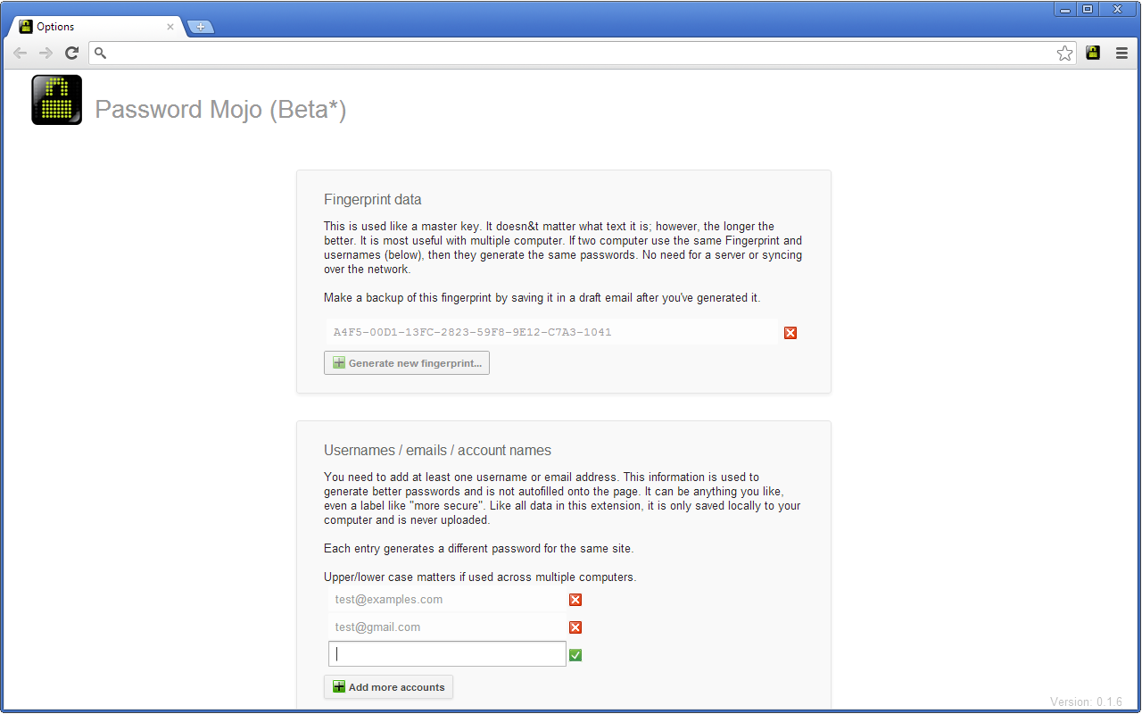
Task: Focus the browser address bar
Action: [583, 54]
